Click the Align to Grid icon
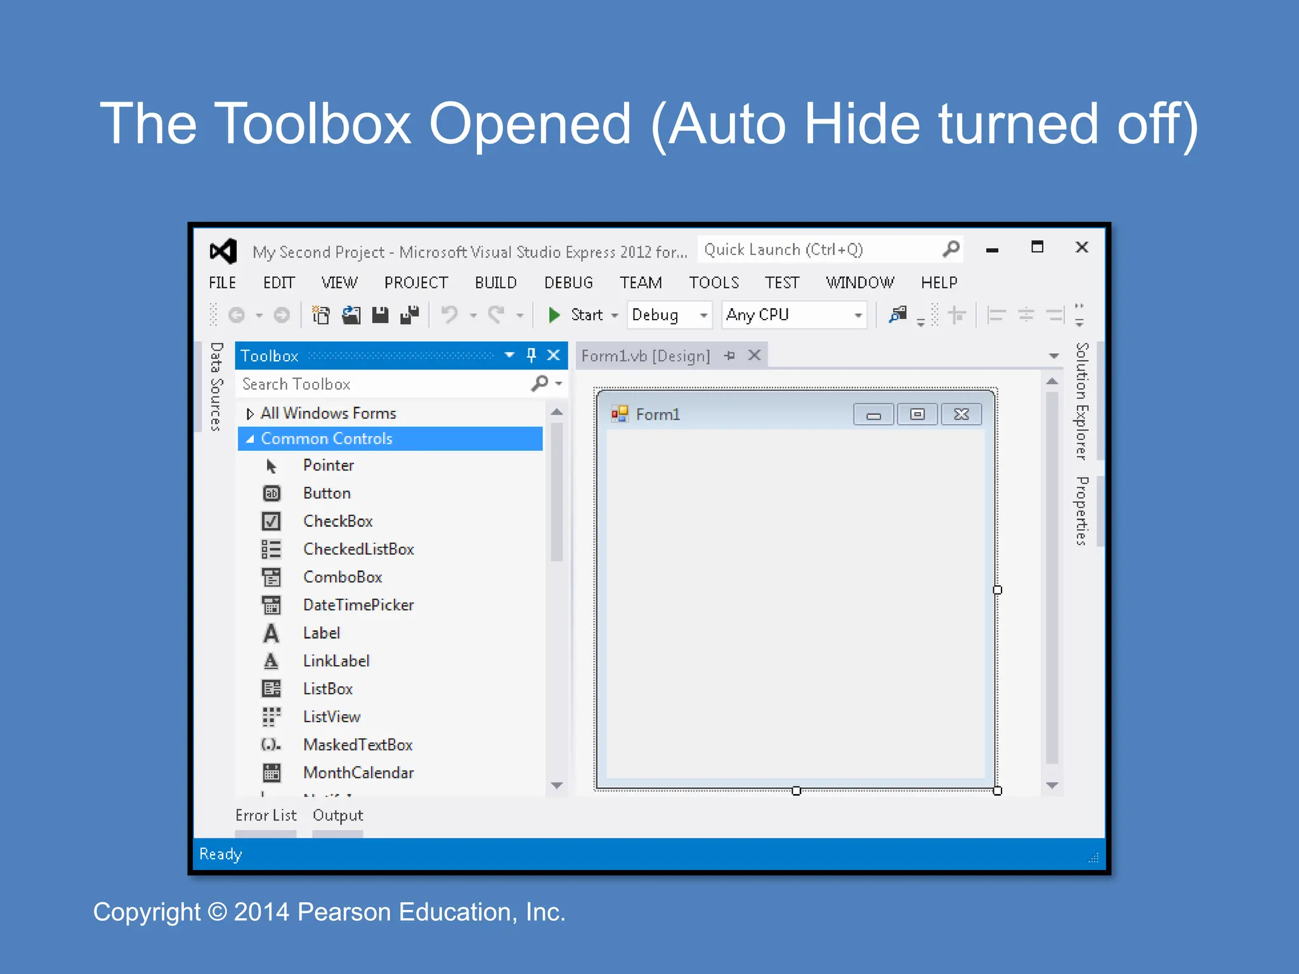The width and height of the screenshot is (1299, 974). pyautogui.click(x=956, y=315)
